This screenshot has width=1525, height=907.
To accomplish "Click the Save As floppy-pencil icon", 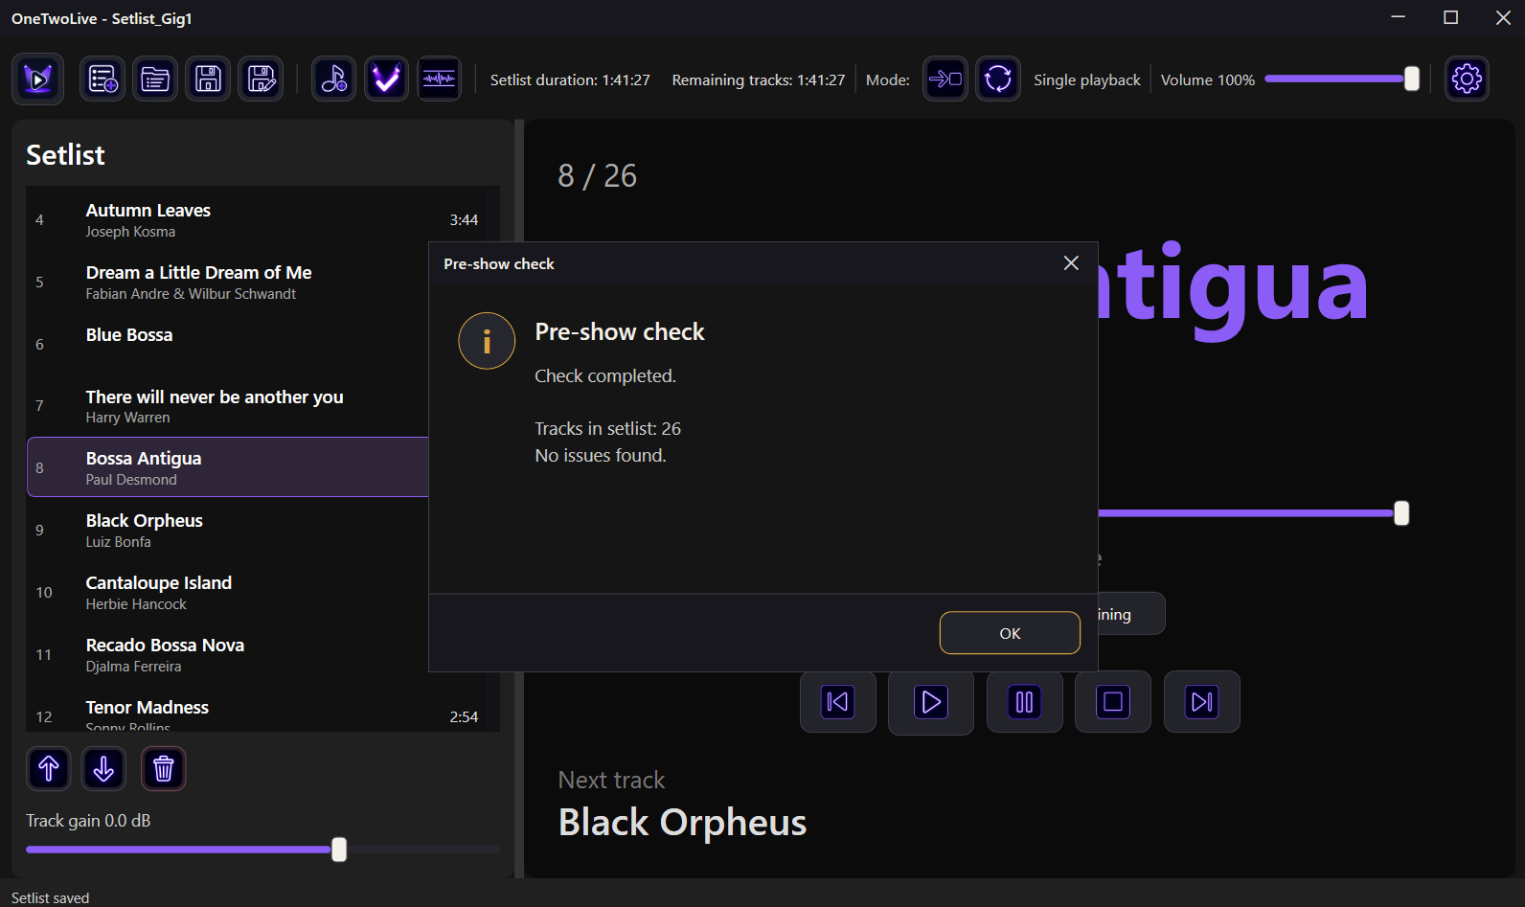I will pos(261,79).
